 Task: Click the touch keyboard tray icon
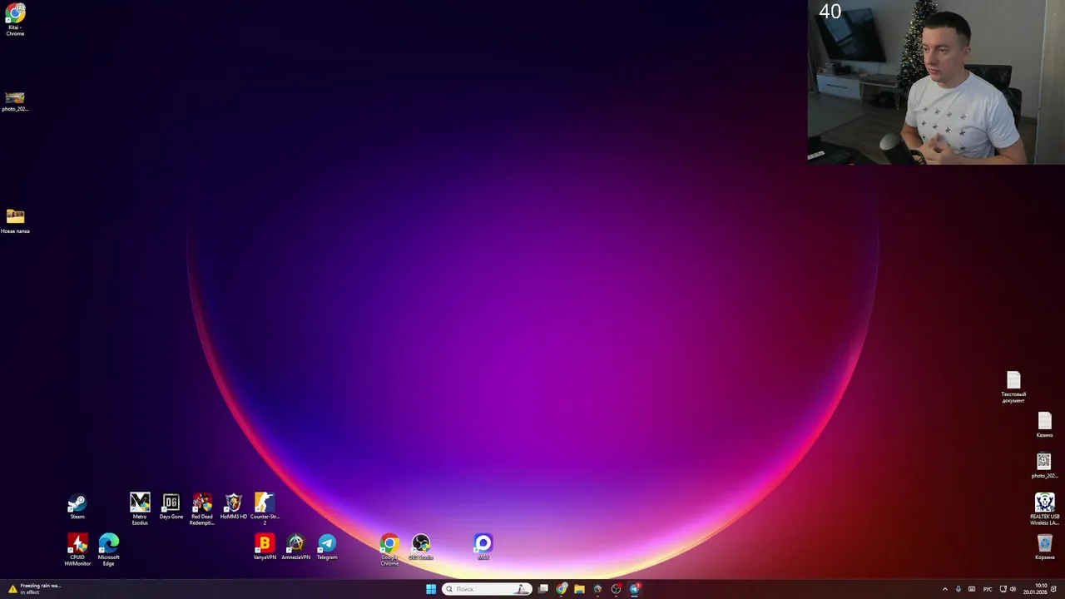pyautogui.click(x=972, y=589)
